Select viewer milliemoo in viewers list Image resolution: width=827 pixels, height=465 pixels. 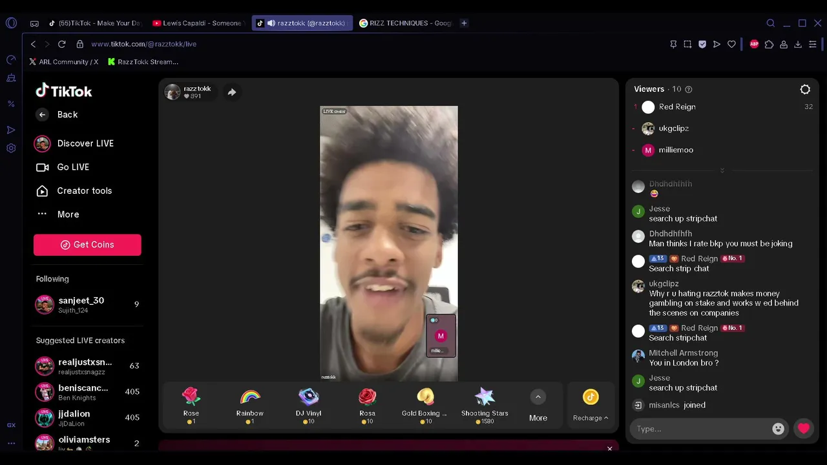point(722,150)
